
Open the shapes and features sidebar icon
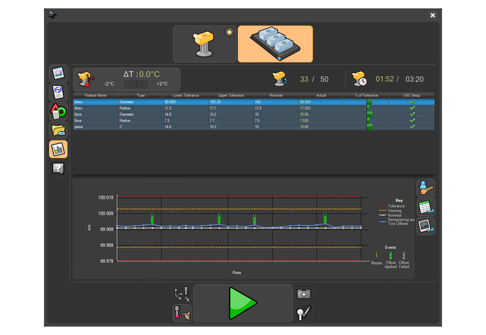click(x=58, y=111)
